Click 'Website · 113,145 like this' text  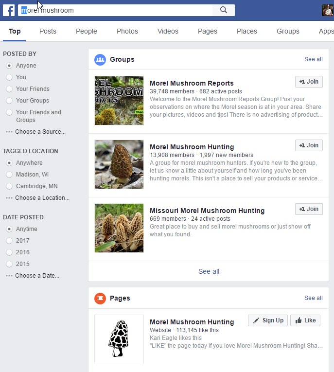pos(184,330)
